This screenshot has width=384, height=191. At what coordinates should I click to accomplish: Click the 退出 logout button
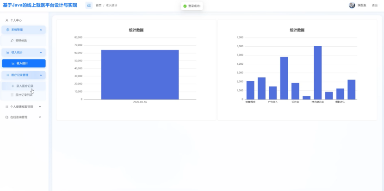click(375, 5)
